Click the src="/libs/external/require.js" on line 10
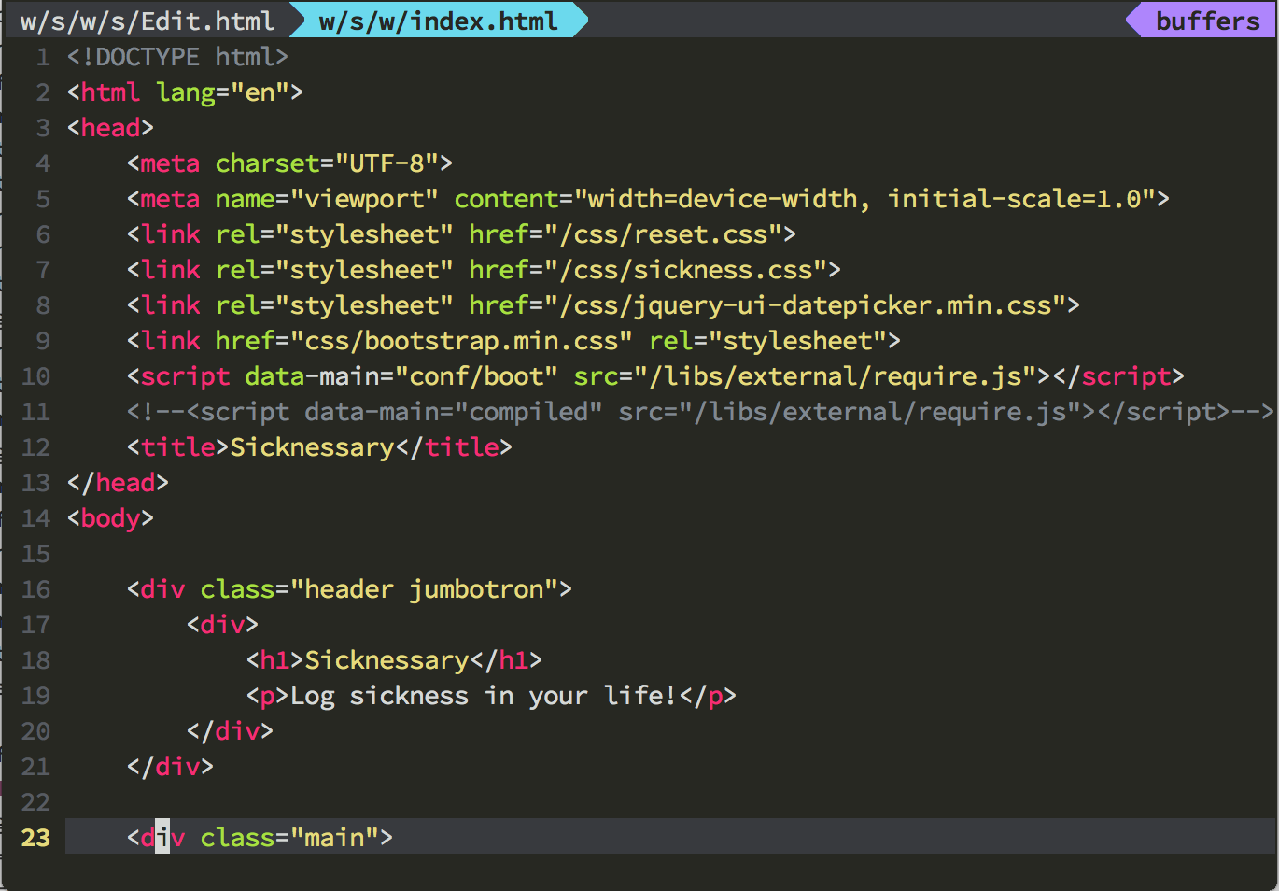Image resolution: width=1279 pixels, height=891 pixels. click(805, 376)
